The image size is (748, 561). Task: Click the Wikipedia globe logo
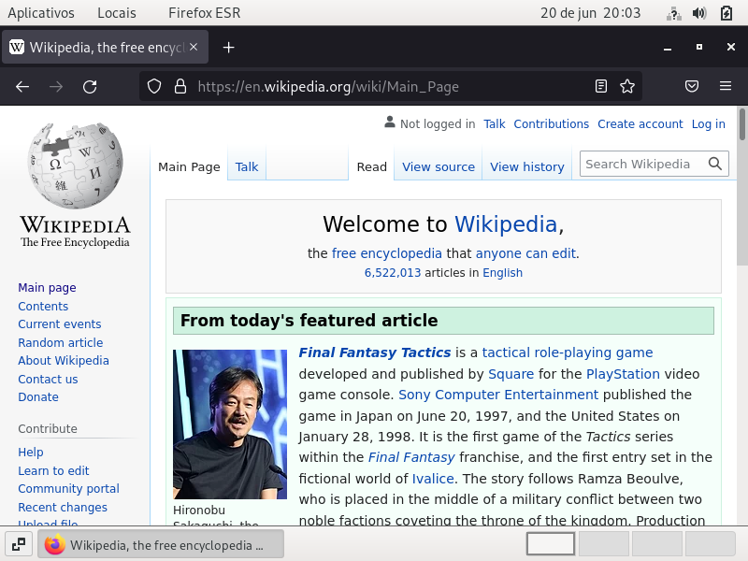pyautogui.click(x=75, y=165)
